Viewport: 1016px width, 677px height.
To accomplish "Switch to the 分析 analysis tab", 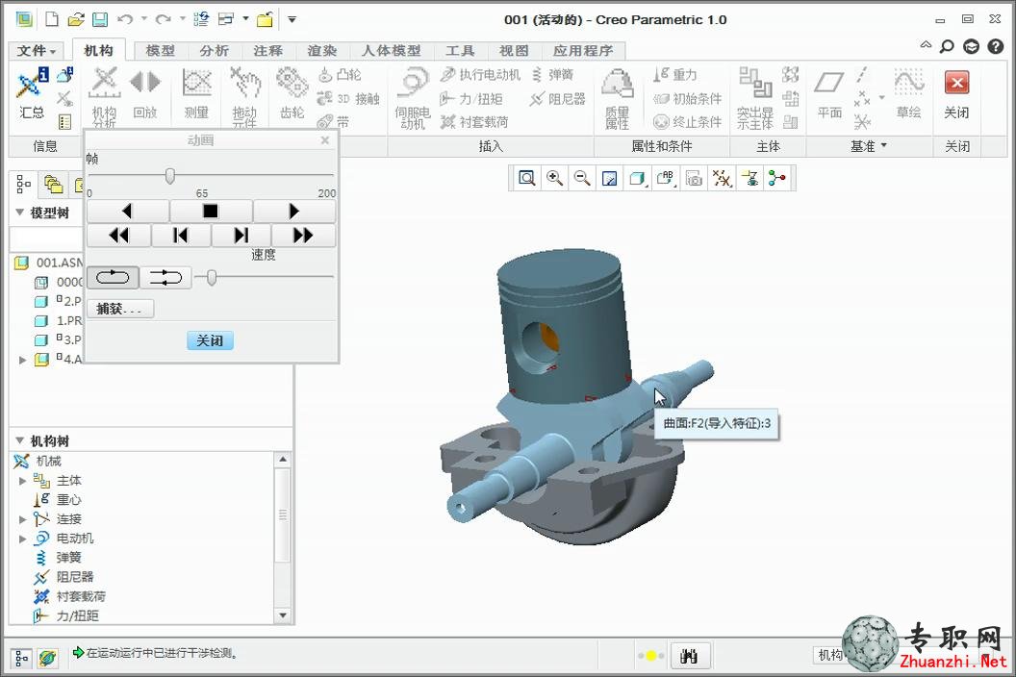I will point(214,51).
